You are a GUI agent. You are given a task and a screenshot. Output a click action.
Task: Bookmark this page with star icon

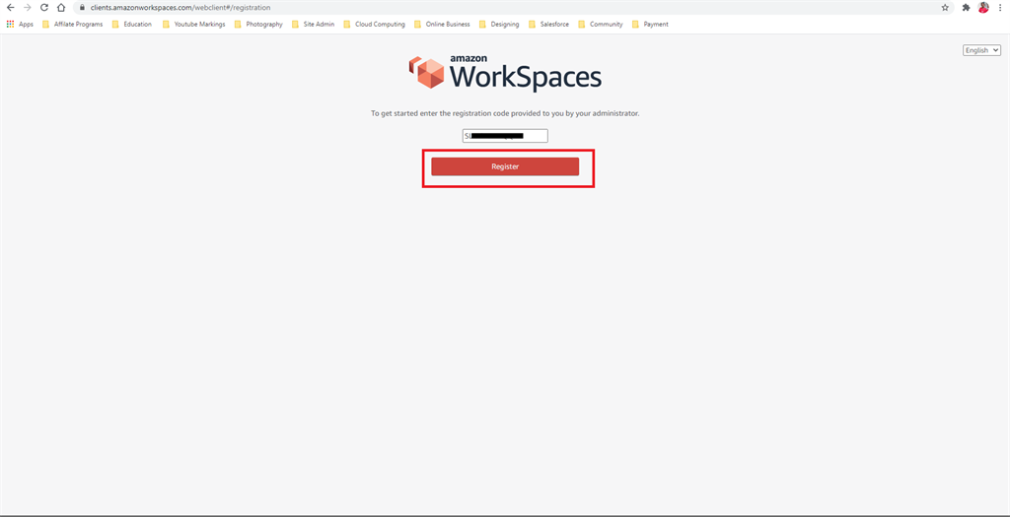pyautogui.click(x=945, y=8)
